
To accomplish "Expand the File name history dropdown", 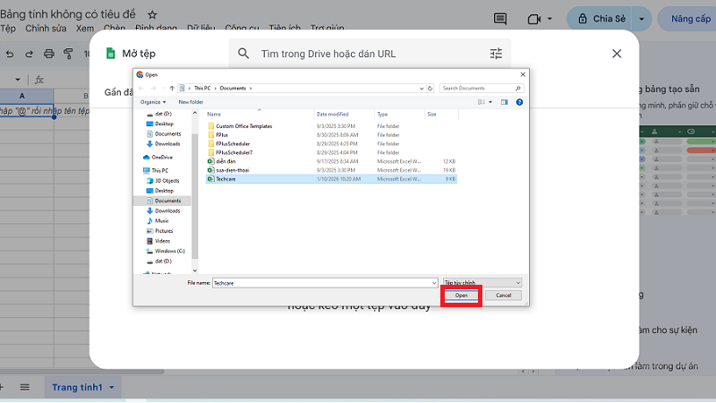I will tap(433, 282).
